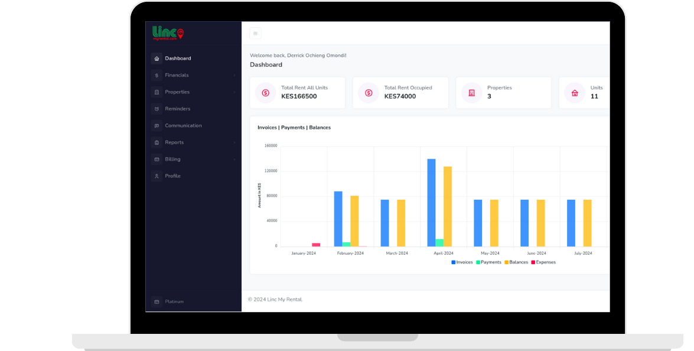Expand the Financials submenu chevron
This screenshot has height=351, width=694.
point(234,76)
